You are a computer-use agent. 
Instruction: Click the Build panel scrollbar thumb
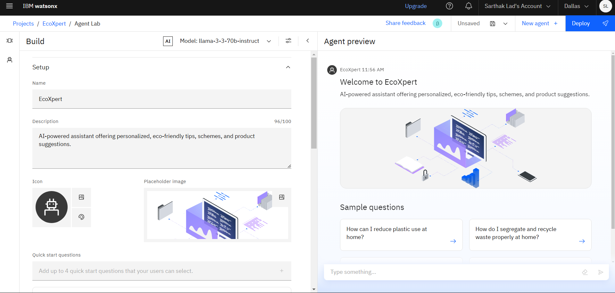[314, 103]
